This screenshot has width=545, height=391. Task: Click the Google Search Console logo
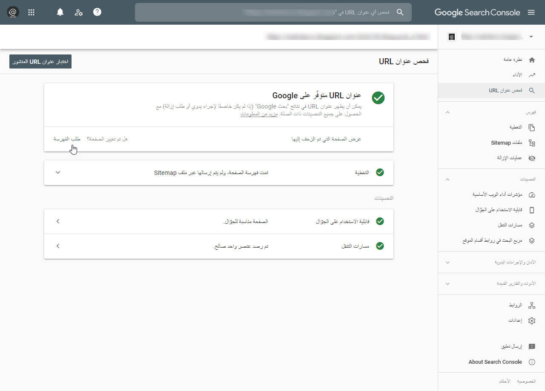tap(477, 12)
